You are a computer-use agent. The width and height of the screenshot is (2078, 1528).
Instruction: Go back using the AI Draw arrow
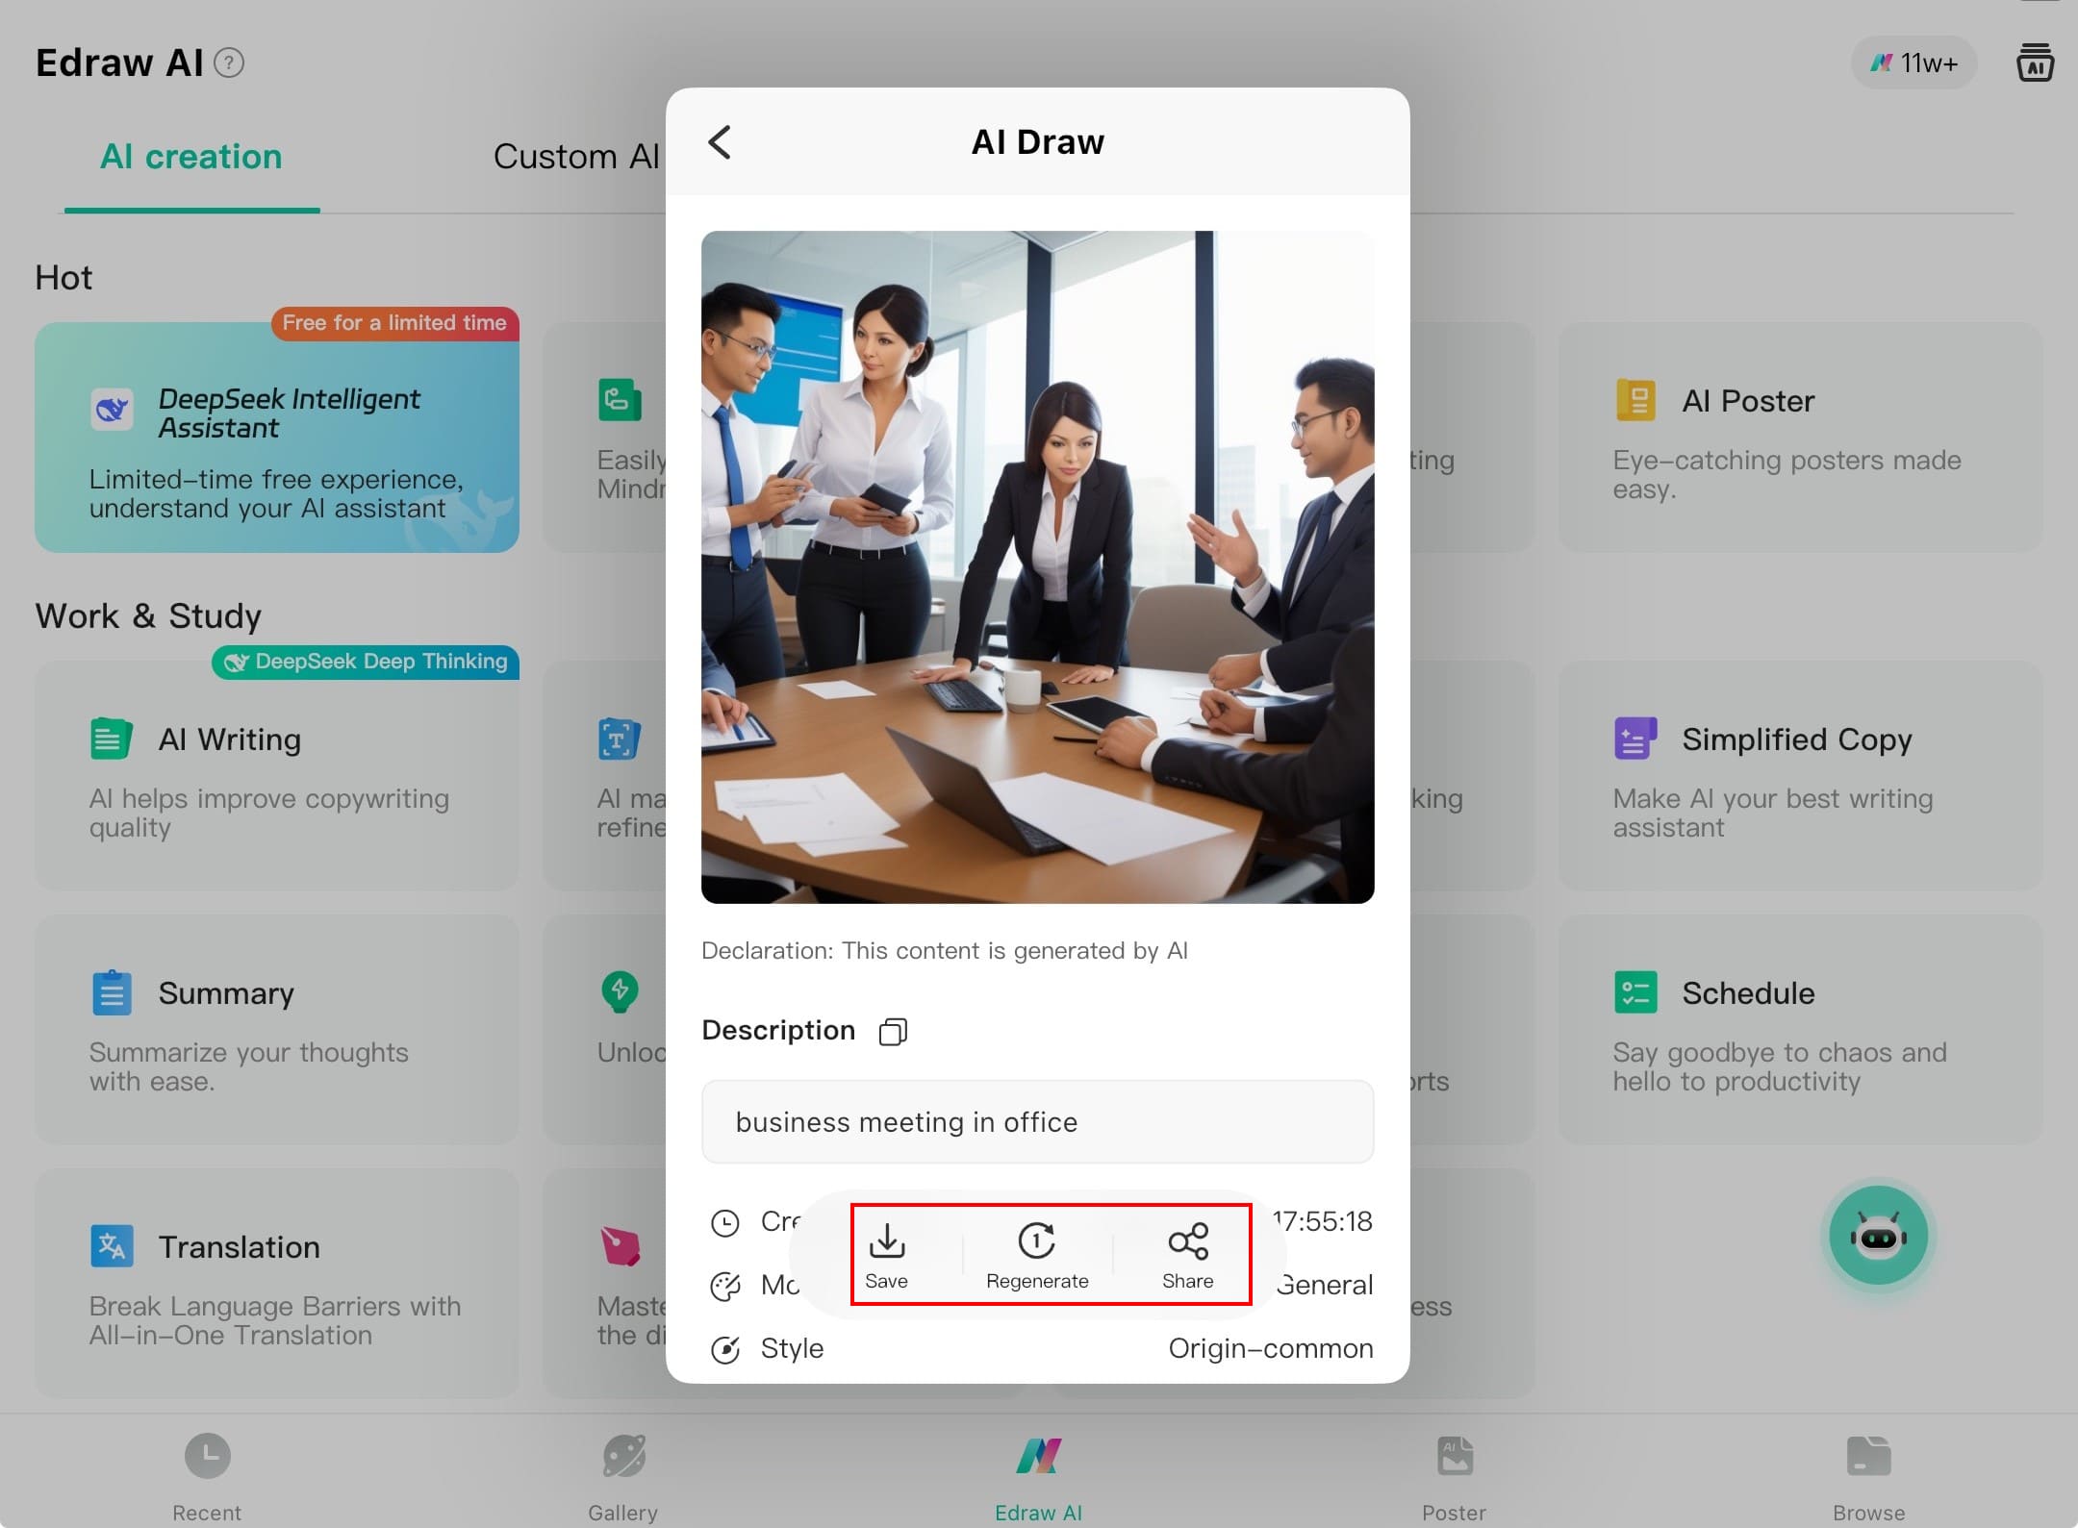(720, 142)
